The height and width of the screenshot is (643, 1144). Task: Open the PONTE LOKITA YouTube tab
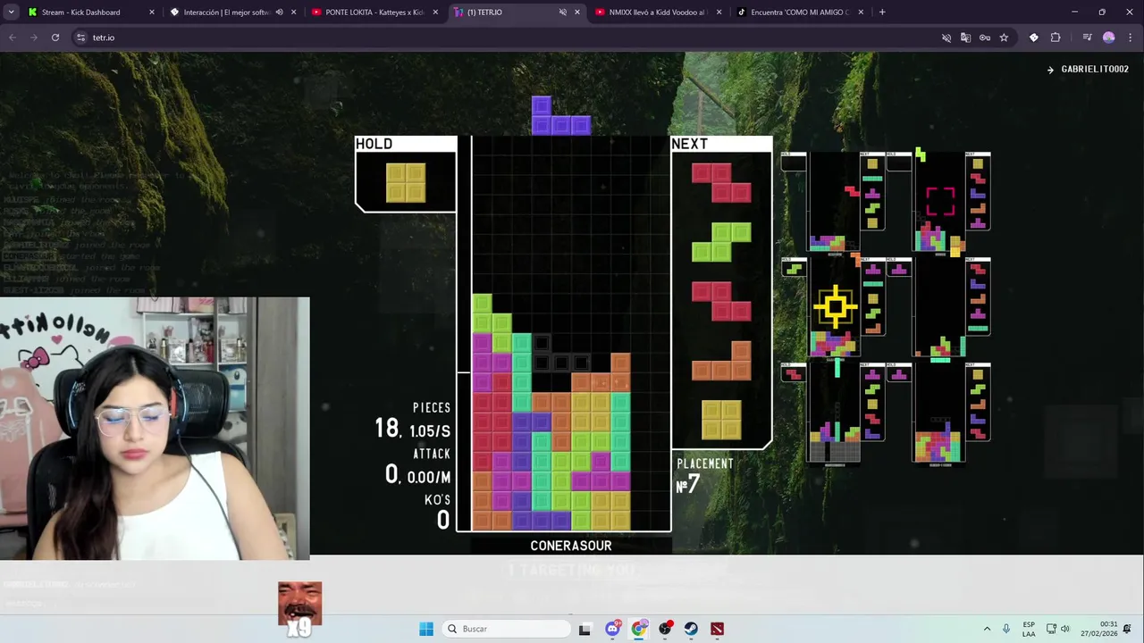click(374, 13)
